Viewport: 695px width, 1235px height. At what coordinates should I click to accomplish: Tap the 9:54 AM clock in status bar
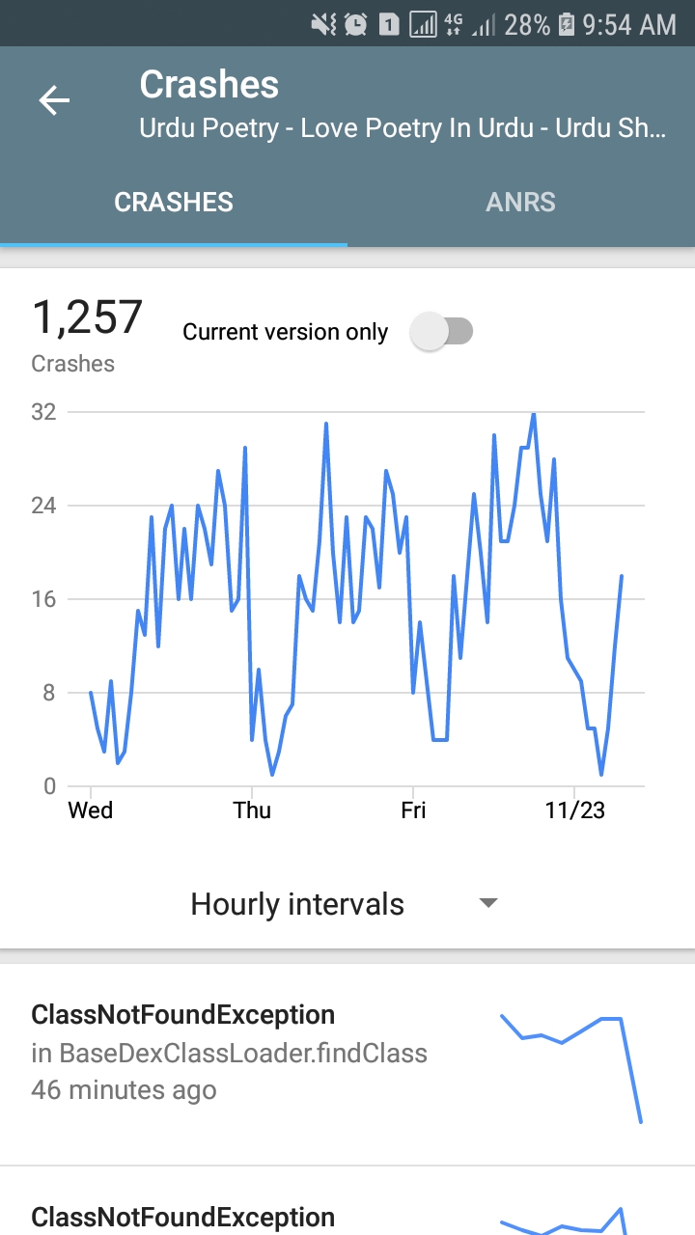tap(630, 24)
